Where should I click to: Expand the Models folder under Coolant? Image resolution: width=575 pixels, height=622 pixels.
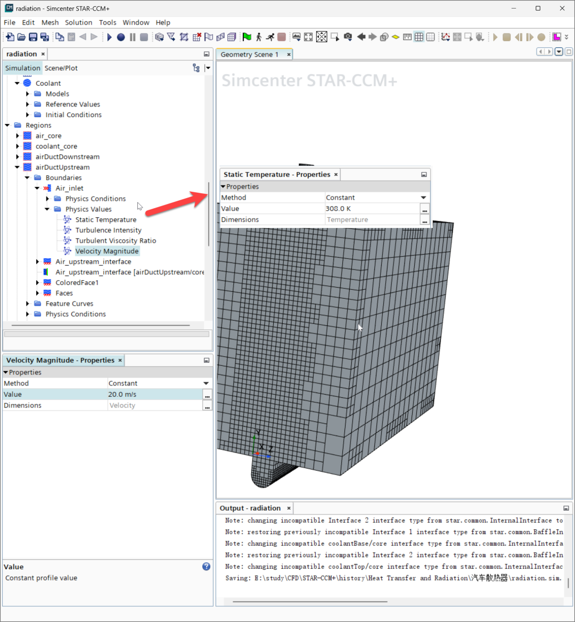tap(27, 94)
